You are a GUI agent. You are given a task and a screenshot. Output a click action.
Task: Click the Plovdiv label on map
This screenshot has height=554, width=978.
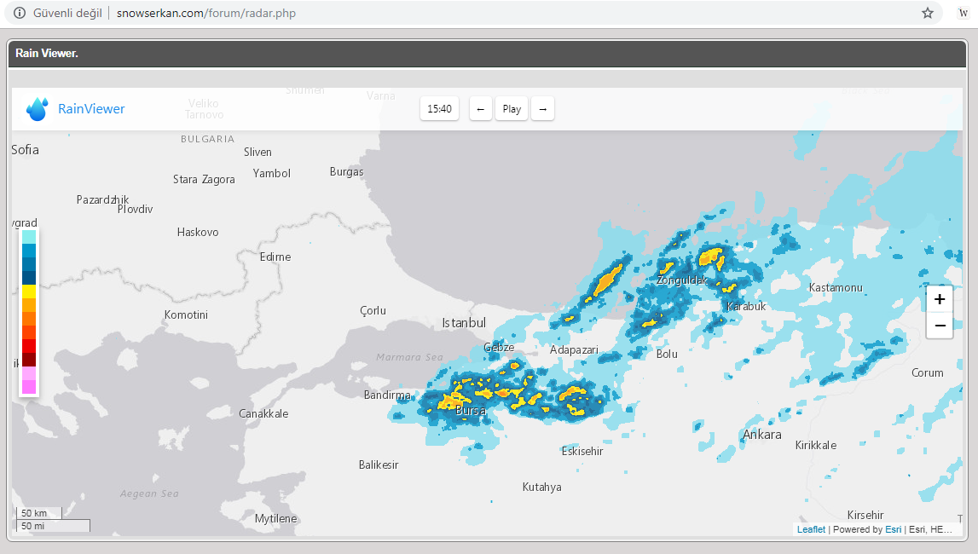(x=135, y=210)
